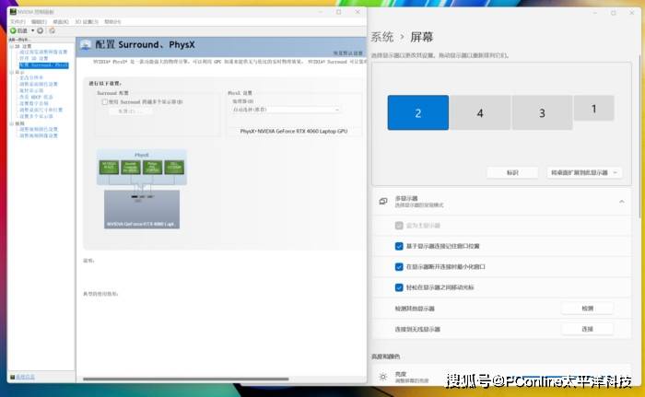Screen dimensions: 645x397
Task: Select 旋转显示器 in the tree
Action: [31, 90]
